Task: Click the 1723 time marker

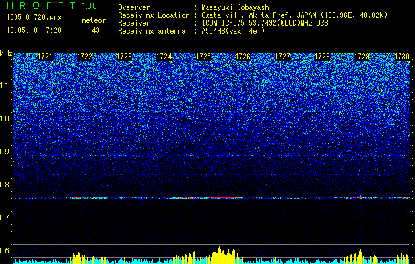Action: click(x=125, y=57)
